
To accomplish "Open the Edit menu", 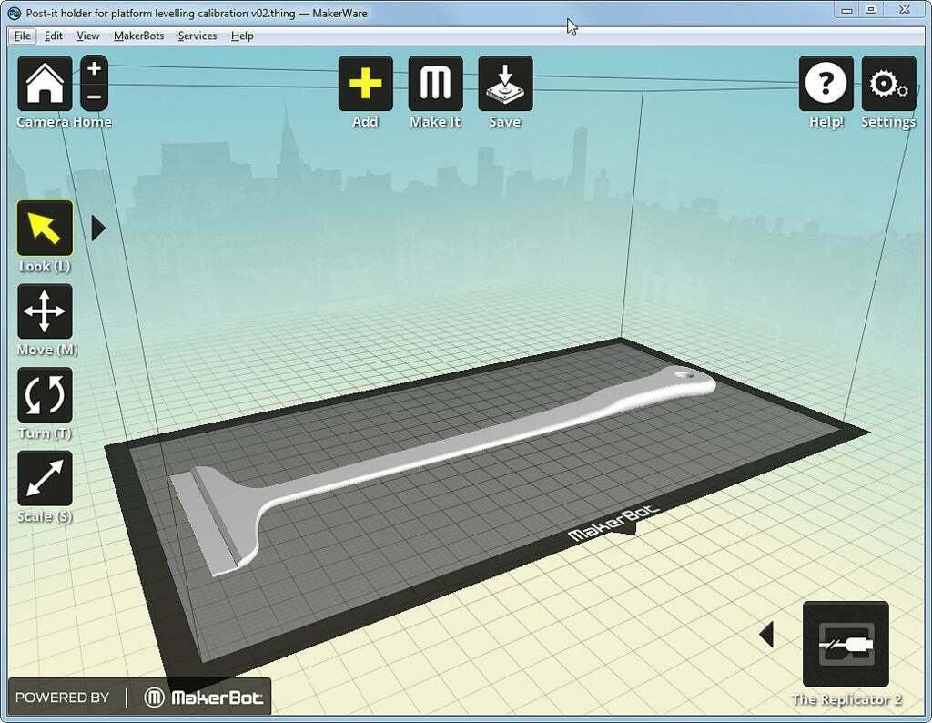I will 54,36.
